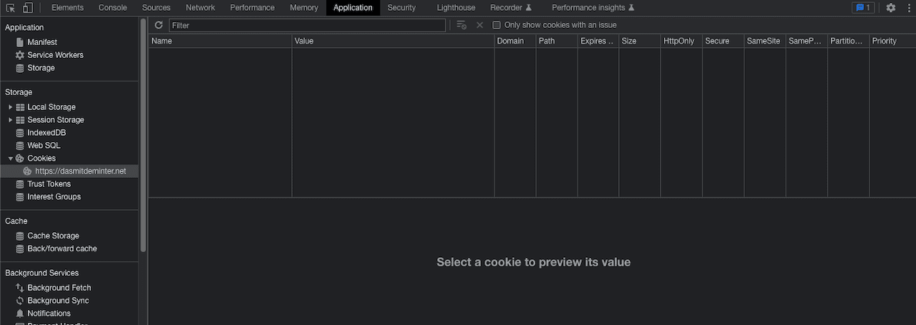Toggle the device toolbar icon

27,8
